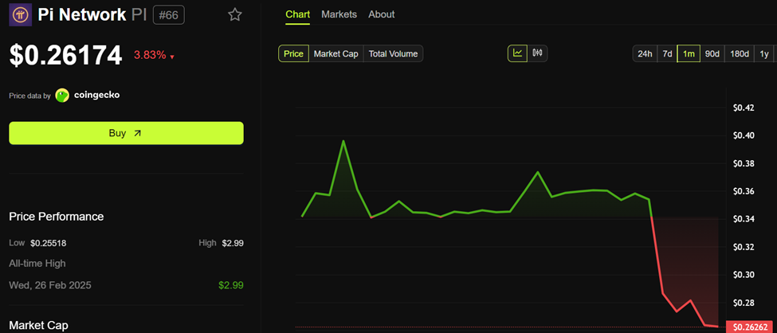Set chart range to 90d

pyautogui.click(x=712, y=53)
